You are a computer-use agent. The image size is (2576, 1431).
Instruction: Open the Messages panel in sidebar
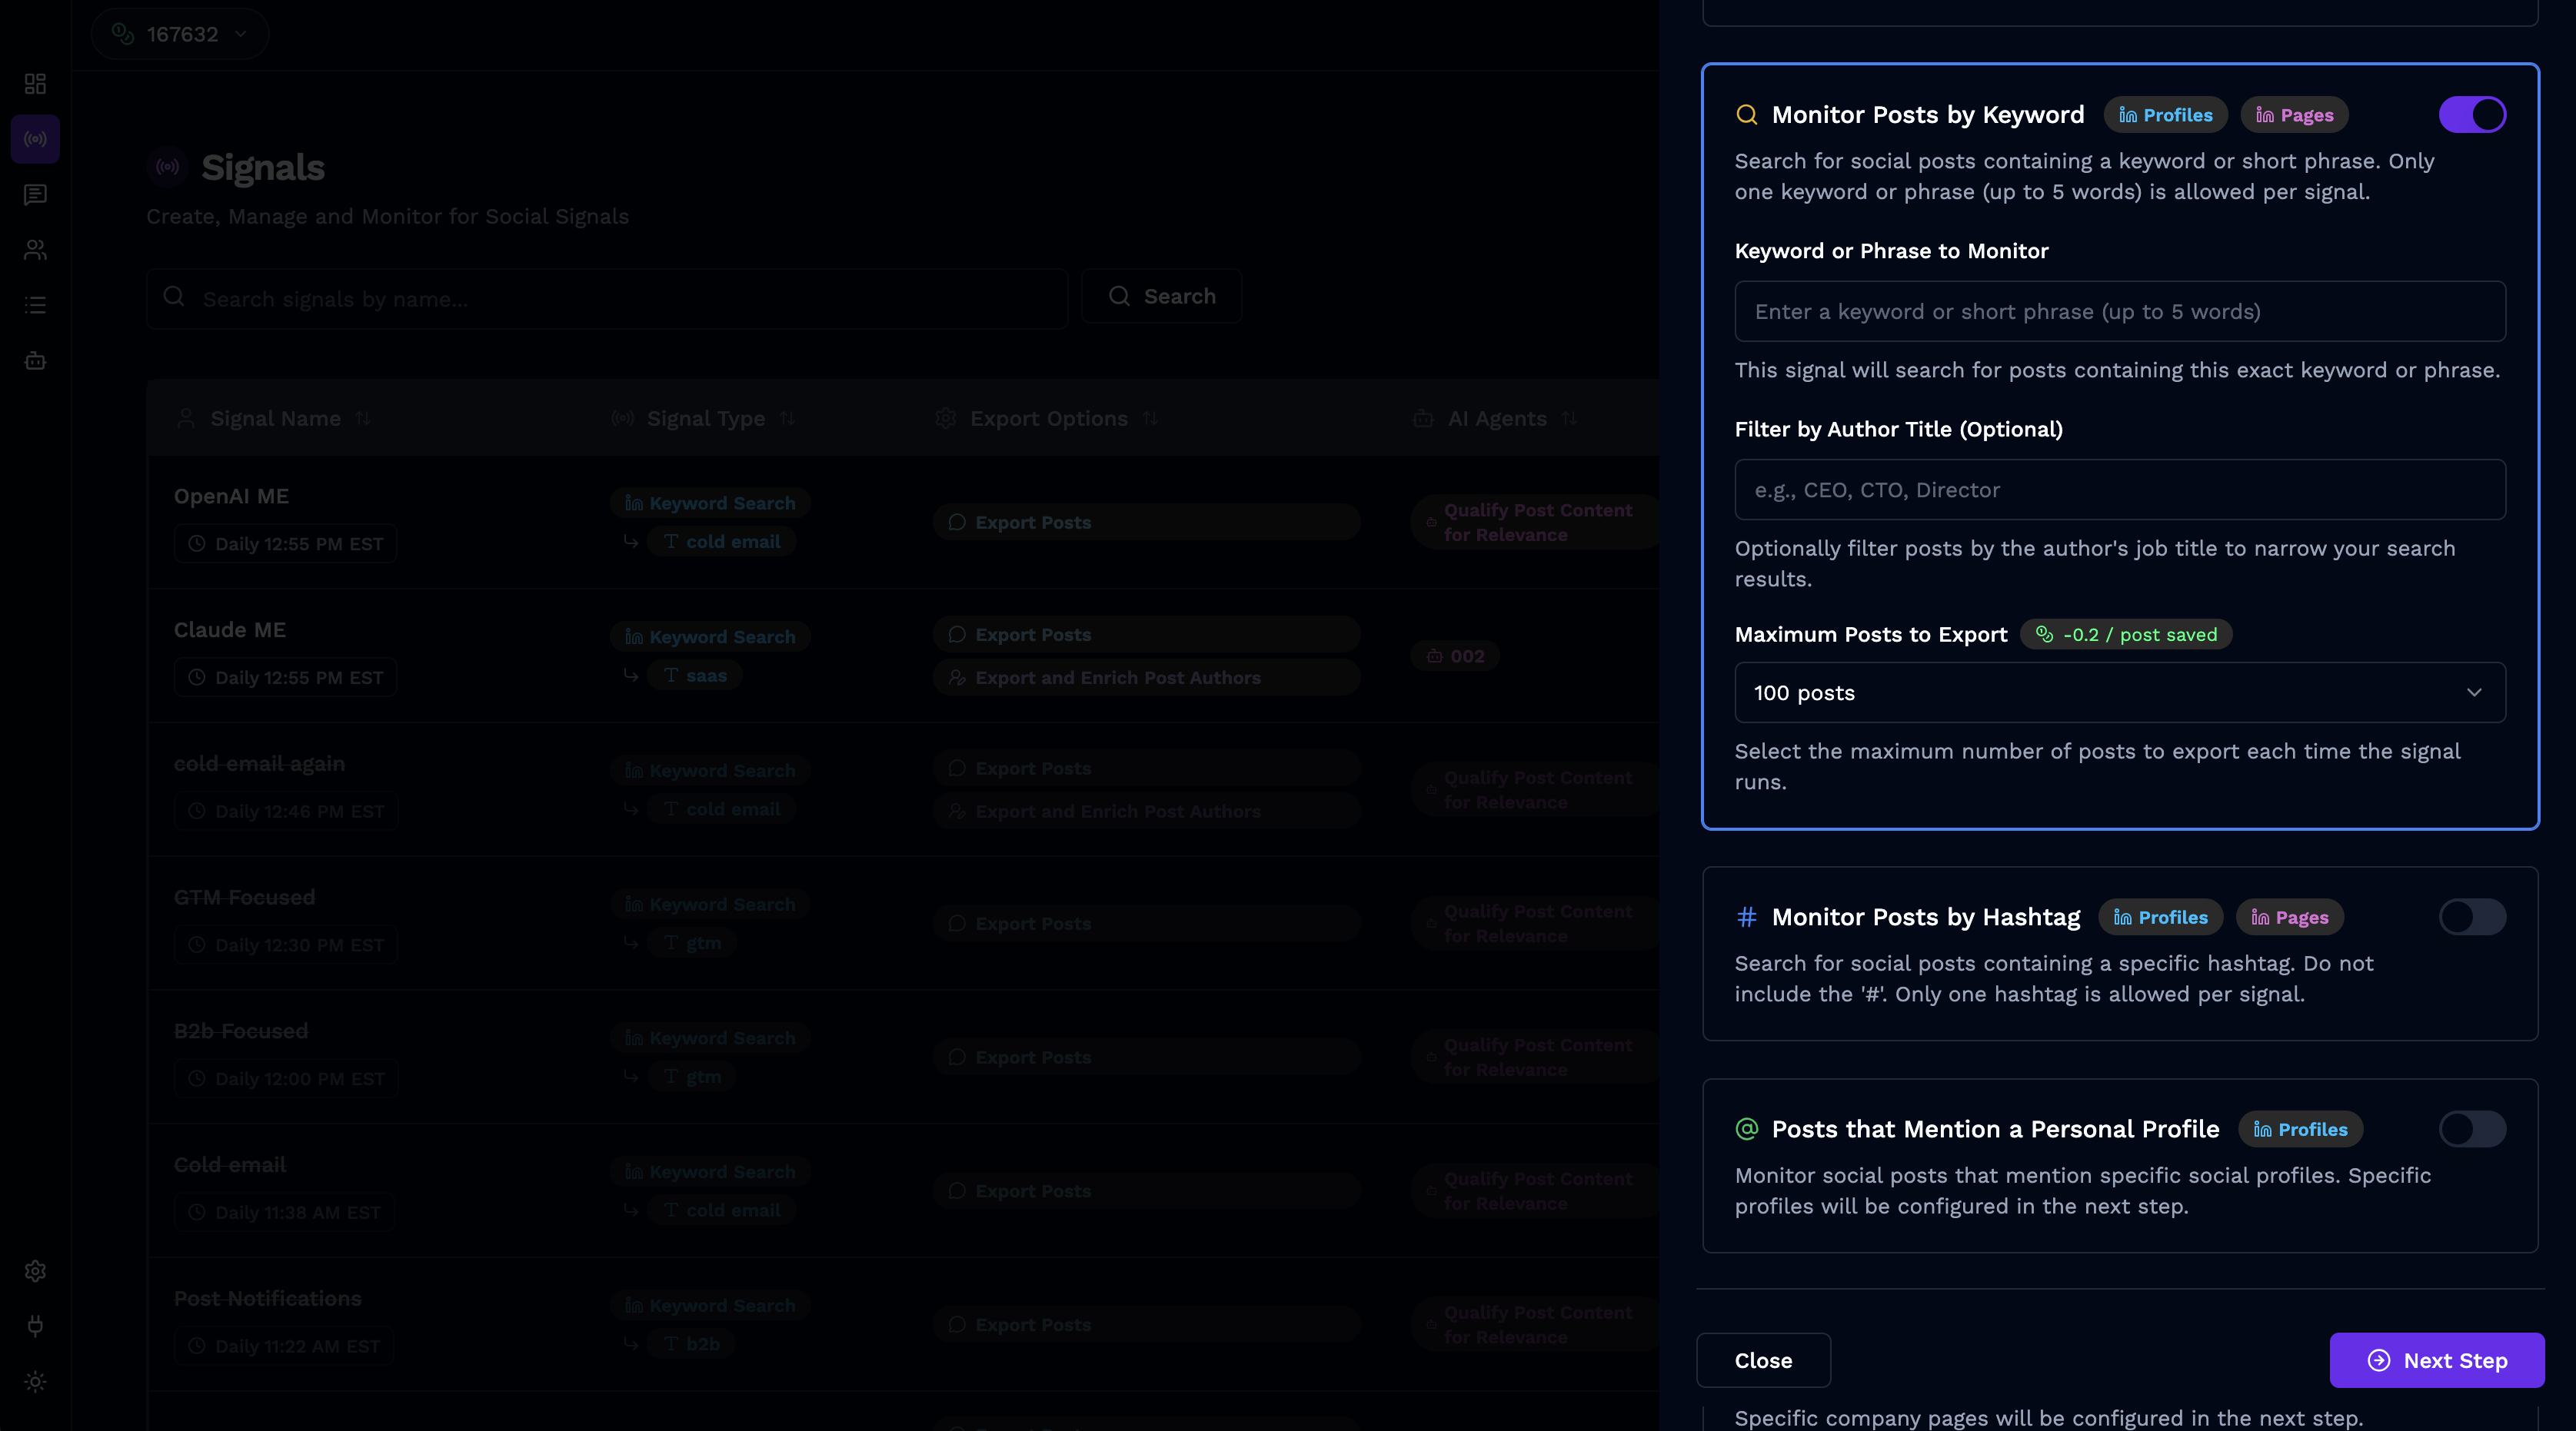coord(35,194)
